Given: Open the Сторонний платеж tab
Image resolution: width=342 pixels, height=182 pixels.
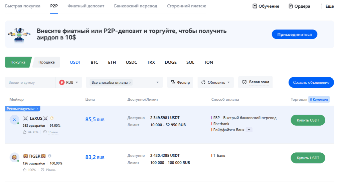Looking at the screenshot, I should click(186, 6).
